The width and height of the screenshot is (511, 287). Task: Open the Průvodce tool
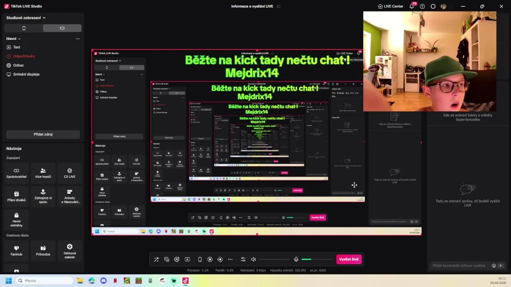(43, 251)
